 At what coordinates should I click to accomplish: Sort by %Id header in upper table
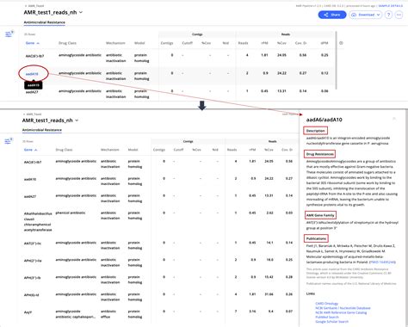click(226, 43)
